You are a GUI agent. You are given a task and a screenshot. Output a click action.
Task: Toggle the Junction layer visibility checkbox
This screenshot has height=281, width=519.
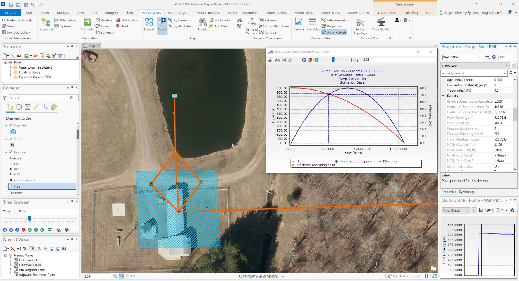coord(10,152)
